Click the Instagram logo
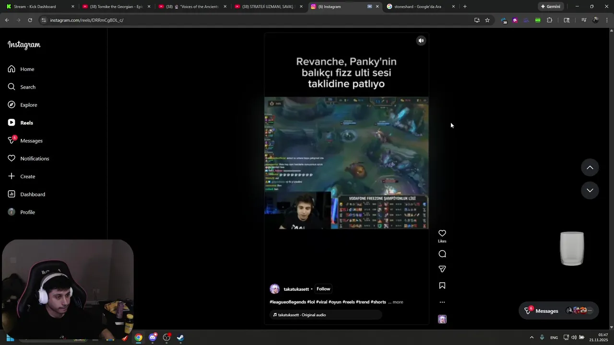Screen dimensions: 614x345 pos(24,45)
